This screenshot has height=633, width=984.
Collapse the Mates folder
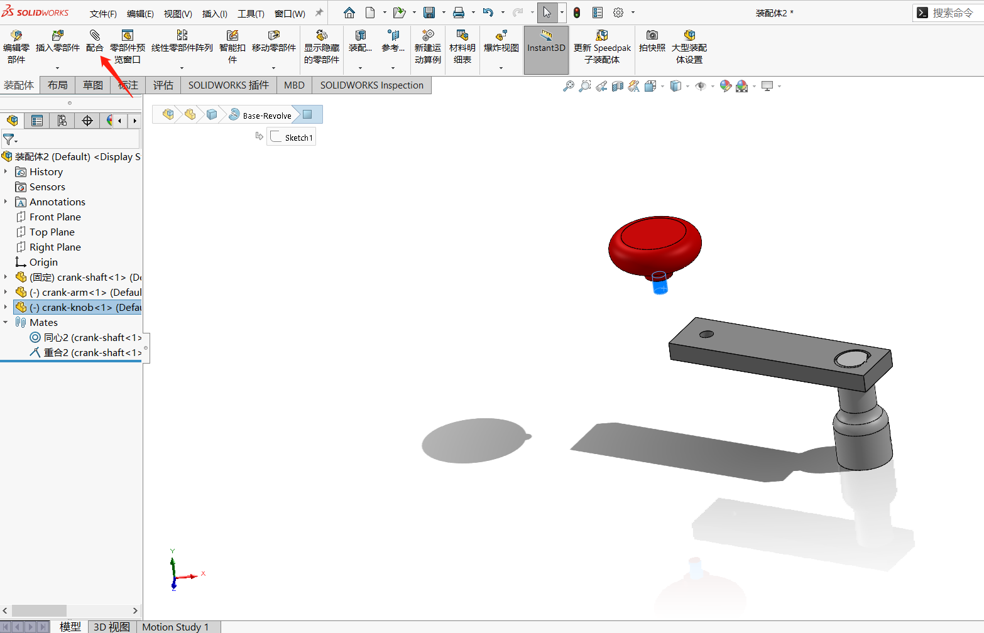pos(5,322)
